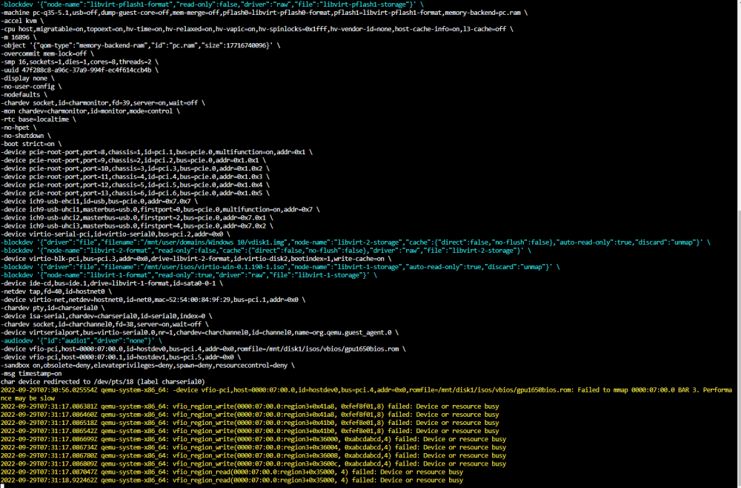Screen dimensions: 741x488
Task: Click the '-msg timestamp=on' line
Action: coord(31,373)
